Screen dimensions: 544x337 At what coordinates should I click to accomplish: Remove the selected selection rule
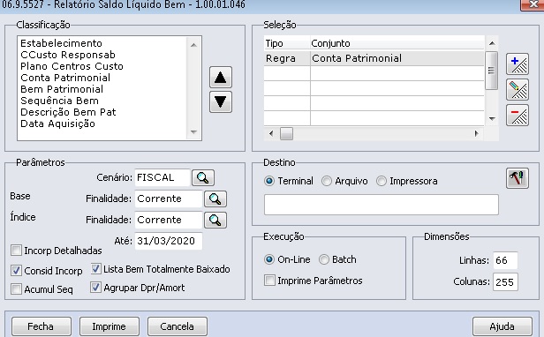pos(518,116)
